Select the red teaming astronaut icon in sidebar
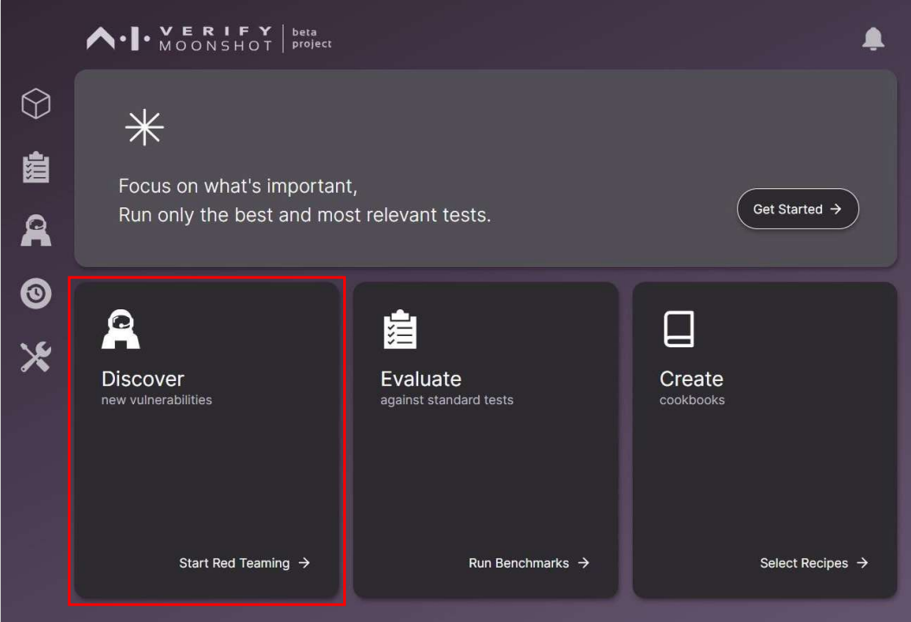 [x=35, y=229]
